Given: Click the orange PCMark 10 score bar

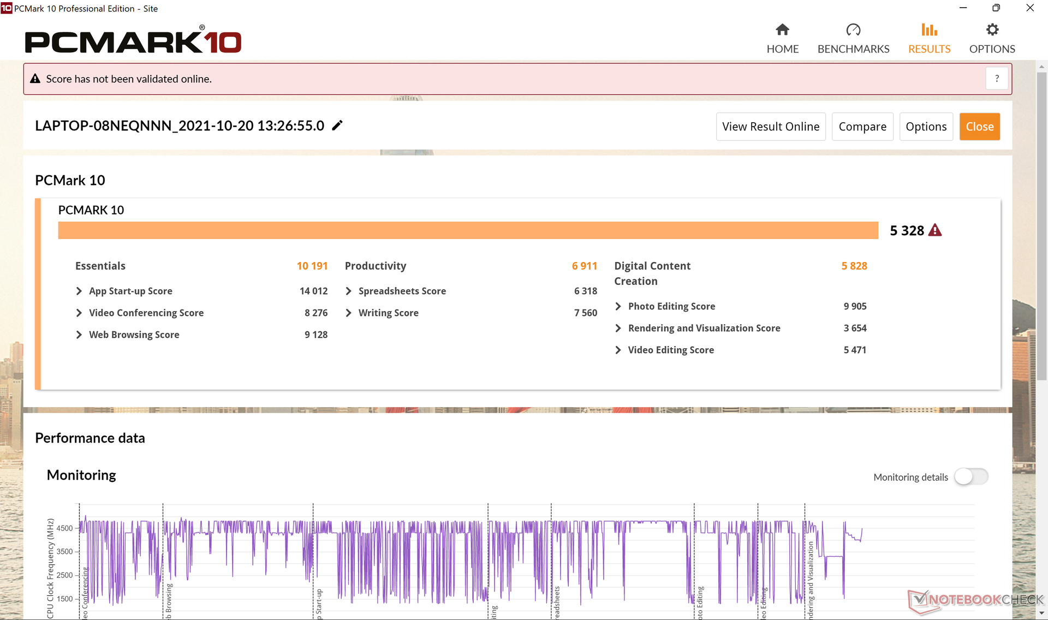Looking at the screenshot, I should point(468,230).
